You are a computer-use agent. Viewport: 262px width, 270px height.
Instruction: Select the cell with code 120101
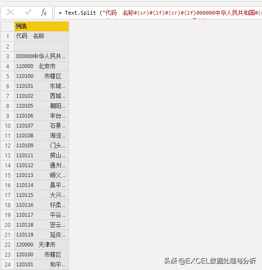[42, 264]
